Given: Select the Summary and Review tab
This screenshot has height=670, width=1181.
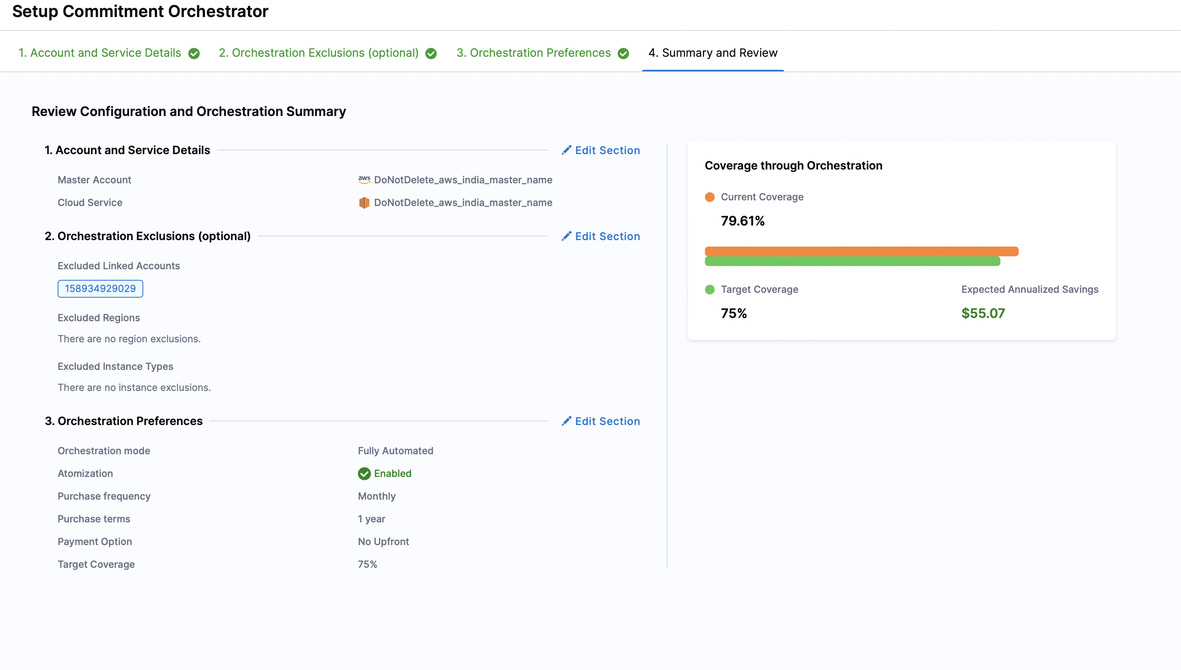Looking at the screenshot, I should tap(713, 53).
